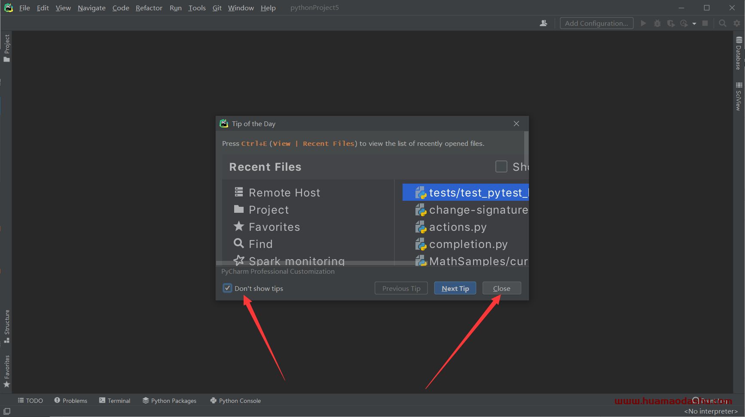Open the SciView tool window tab
The width and height of the screenshot is (745, 417).
coord(739,97)
